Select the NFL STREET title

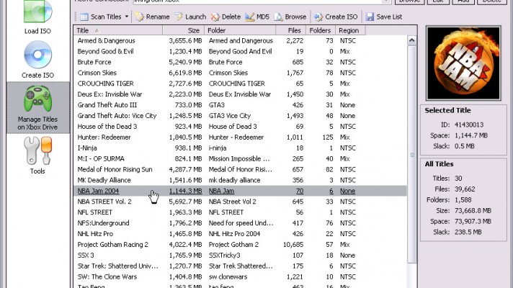point(94,212)
